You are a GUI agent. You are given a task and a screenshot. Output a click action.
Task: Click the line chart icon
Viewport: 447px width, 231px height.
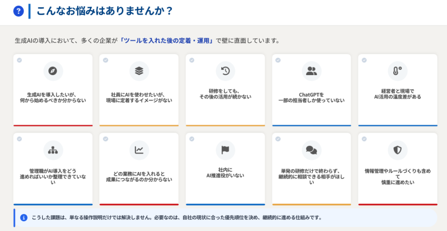click(139, 150)
